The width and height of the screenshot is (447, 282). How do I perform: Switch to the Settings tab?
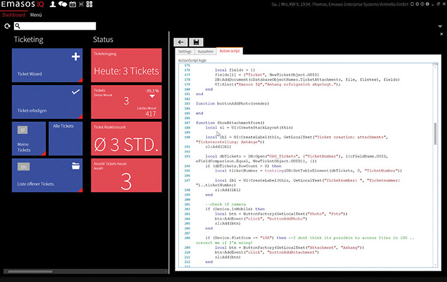(184, 51)
